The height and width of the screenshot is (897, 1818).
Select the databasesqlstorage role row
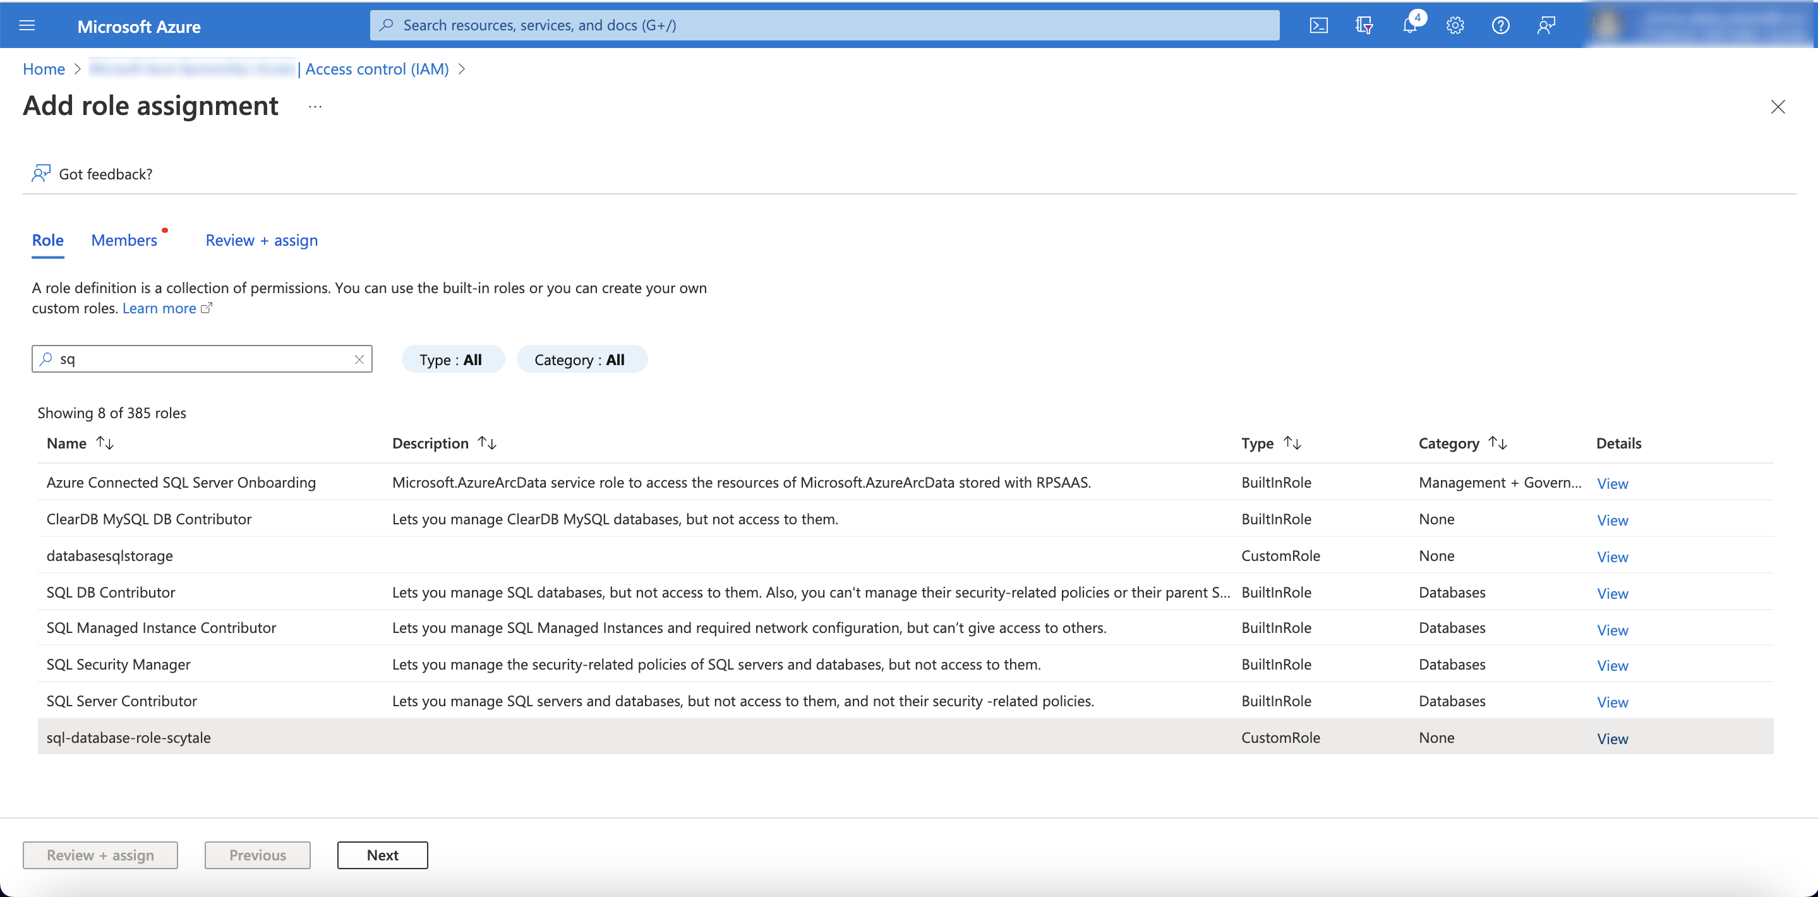point(905,555)
